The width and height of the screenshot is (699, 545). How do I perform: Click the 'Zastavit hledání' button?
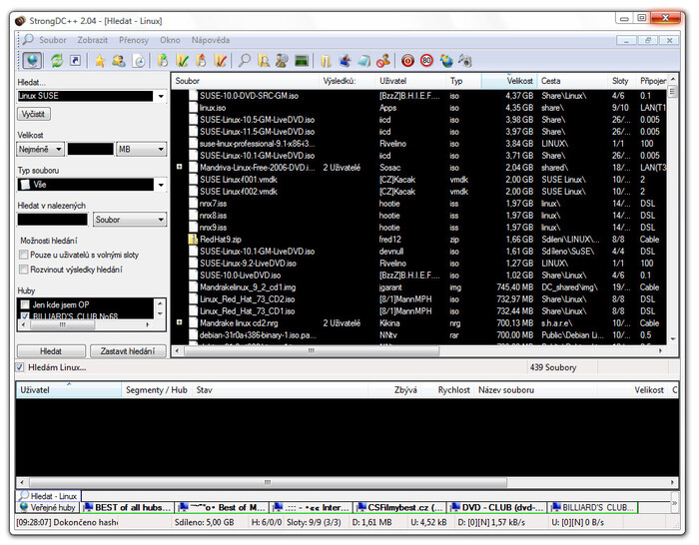tap(128, 351)
